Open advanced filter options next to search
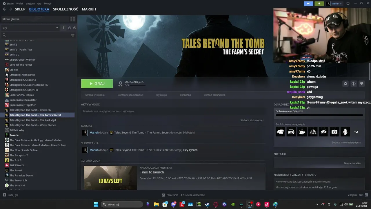 (72, 35)
